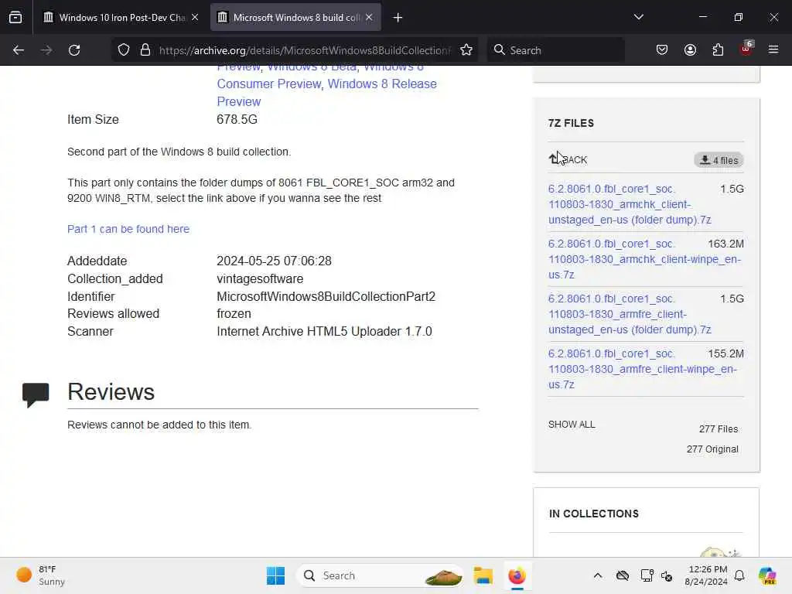Download armchk_client-unstaged folder dump 7z file
Viewport: 792px width, 594px height.
(x=630, y=204)
